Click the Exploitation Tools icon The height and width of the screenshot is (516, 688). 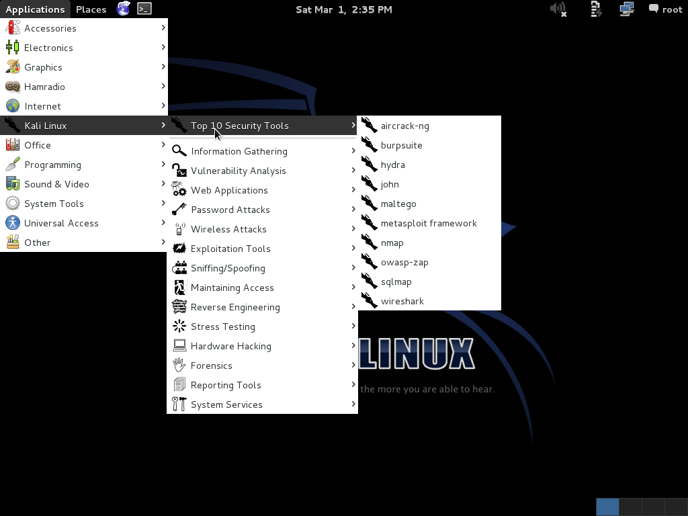tap(179, 249)
